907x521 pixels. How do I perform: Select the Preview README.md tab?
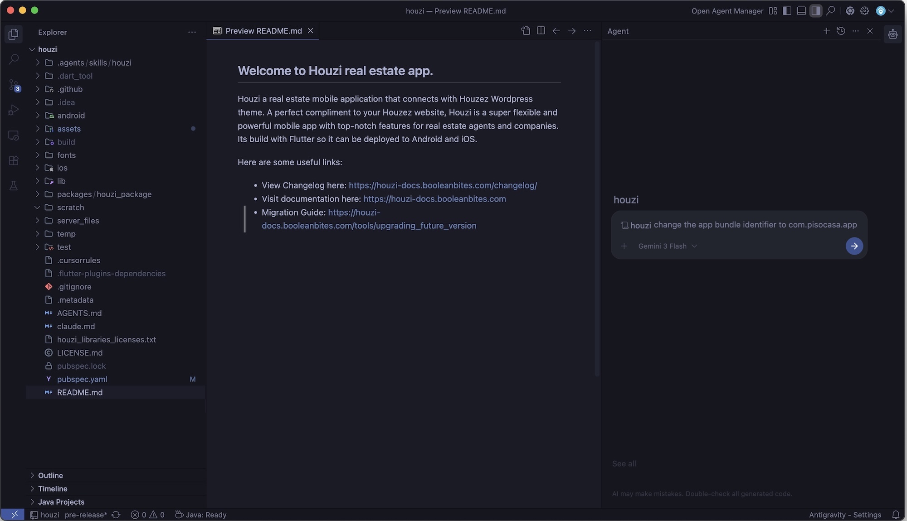click(263, 31)
